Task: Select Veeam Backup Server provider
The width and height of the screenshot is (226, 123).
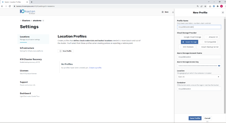Action: tap(208, 47)
